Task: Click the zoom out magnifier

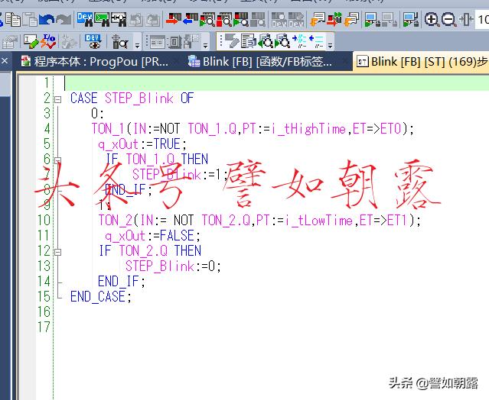Action: [449, 20]
